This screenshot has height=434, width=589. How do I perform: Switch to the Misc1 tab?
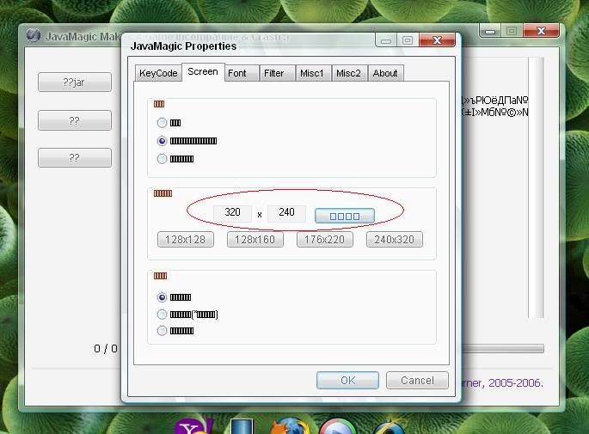tap(313, 73)
